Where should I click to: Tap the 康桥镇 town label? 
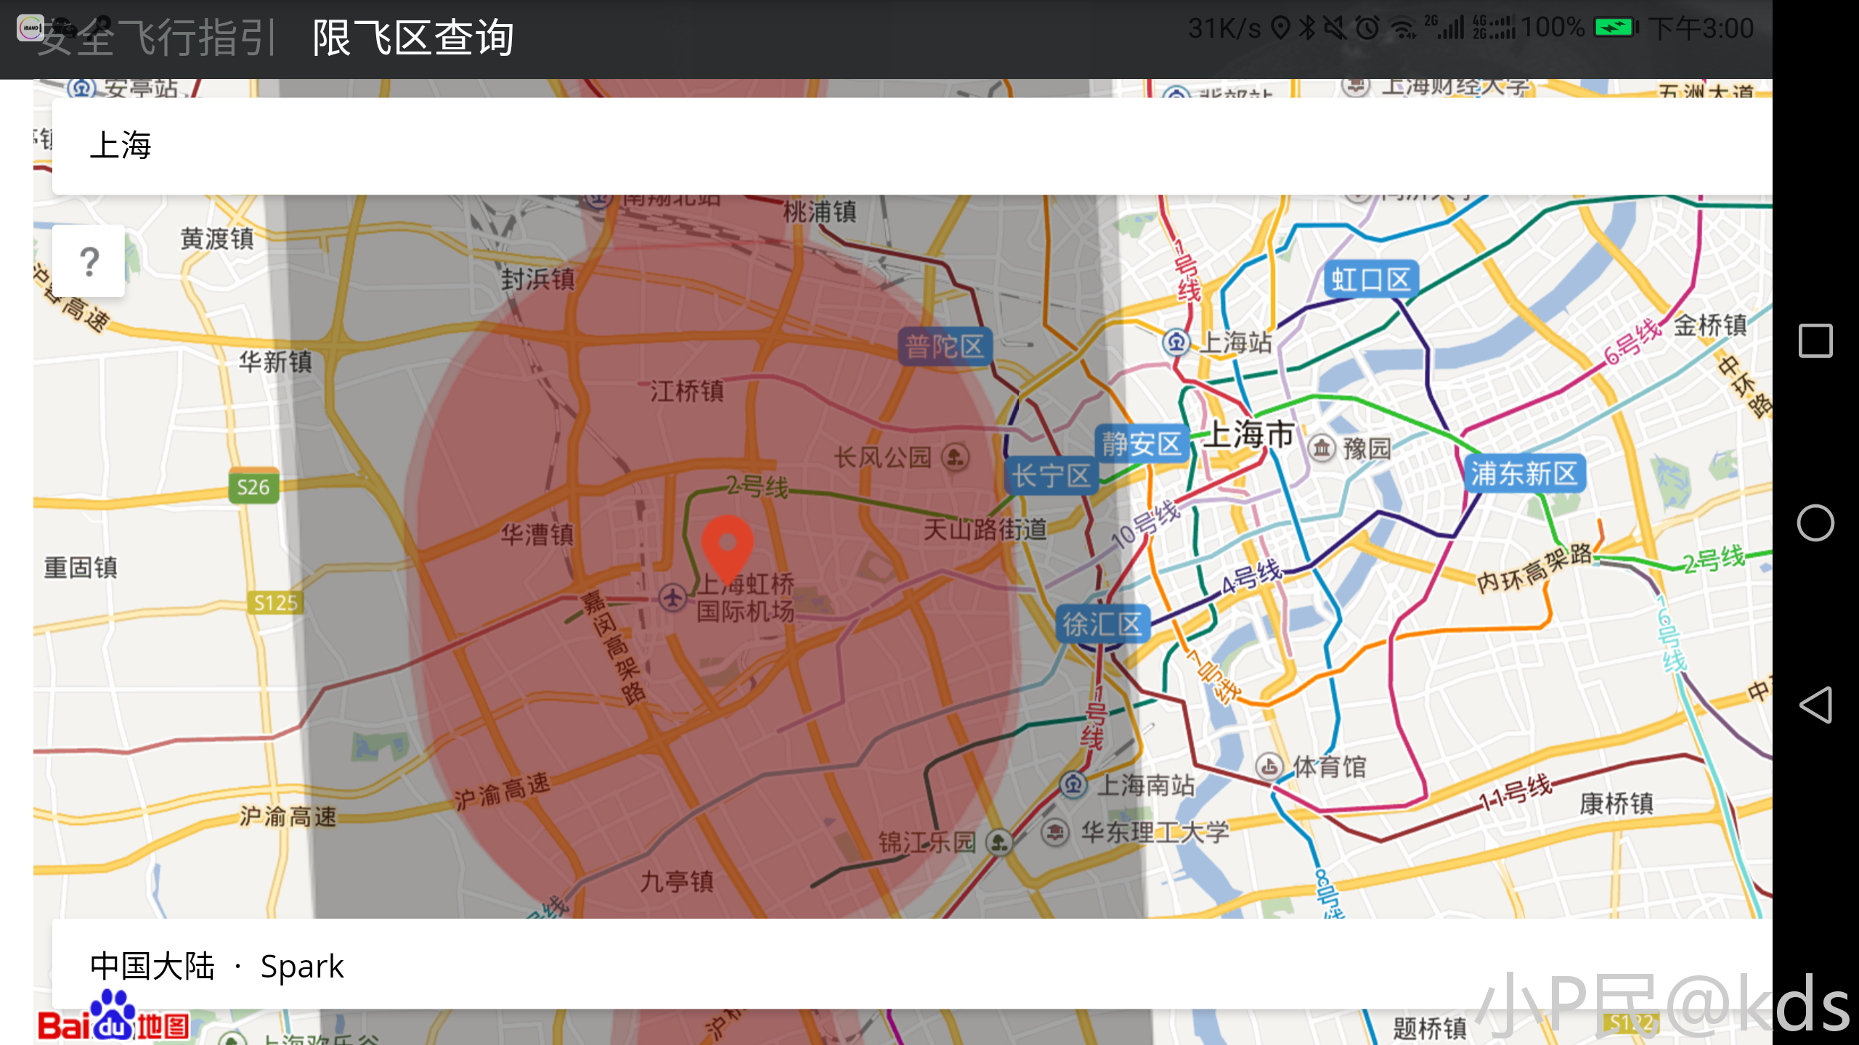click(x=1617, y=803)
